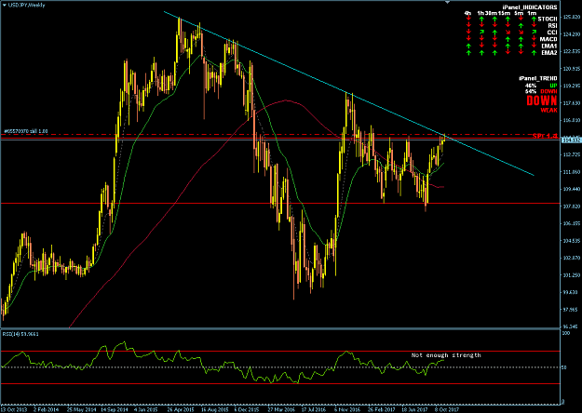Screen dimensions: 582x413
Task: Click the EMA1 4h green up arrow
Action: [468, 46]
